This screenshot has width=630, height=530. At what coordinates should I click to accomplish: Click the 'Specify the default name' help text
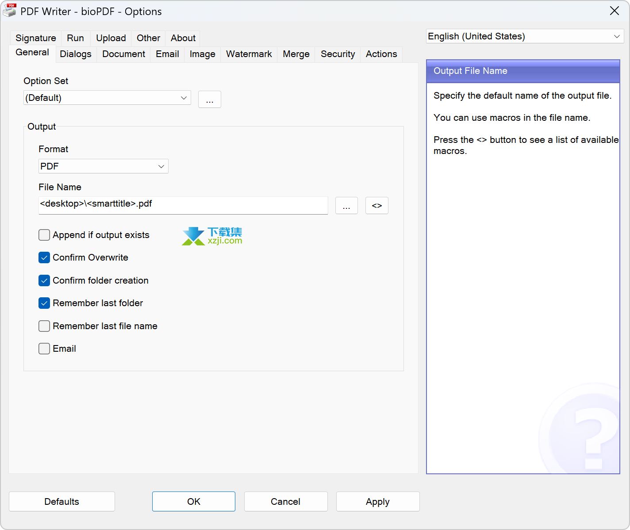coord(522,96)
